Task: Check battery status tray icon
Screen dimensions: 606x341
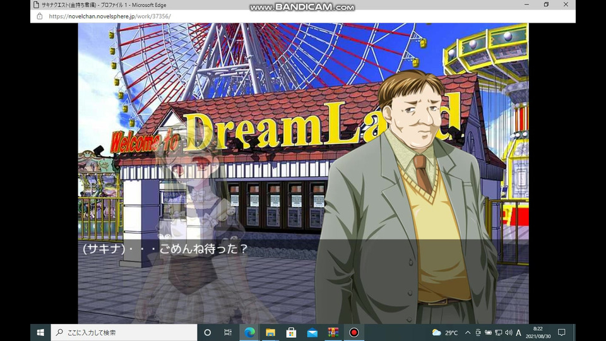Action: point(488,333)
